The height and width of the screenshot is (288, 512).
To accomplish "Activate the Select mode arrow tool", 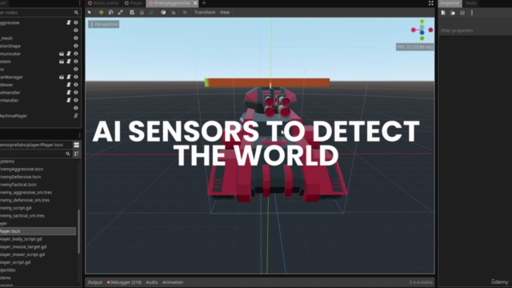I will point(90,13).
